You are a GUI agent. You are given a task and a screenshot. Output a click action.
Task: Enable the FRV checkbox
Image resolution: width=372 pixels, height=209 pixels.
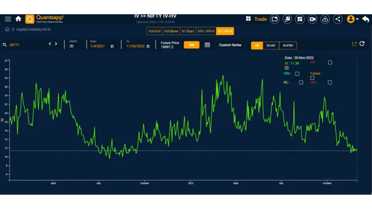pyautogui.click(x=297, y=74)
